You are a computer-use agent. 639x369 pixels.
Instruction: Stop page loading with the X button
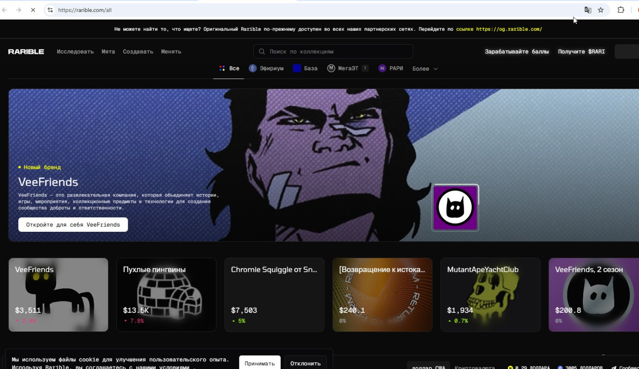(x=33, y=10)
